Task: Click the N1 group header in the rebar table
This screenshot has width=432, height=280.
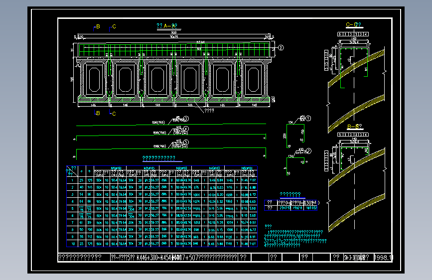Action: [116, 168]
